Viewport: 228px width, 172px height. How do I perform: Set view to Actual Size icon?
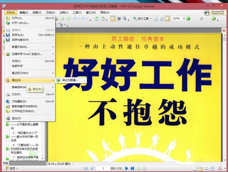156,19
